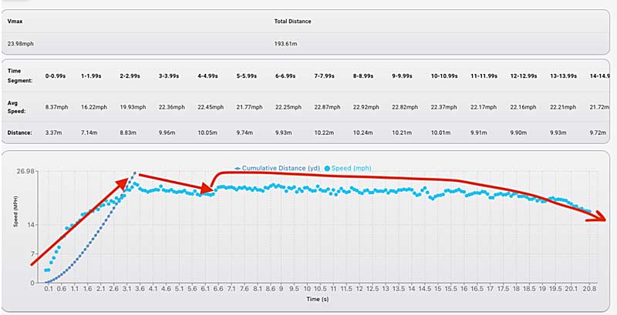Click the 9-9.99s time segment header
This screenshot has height=315, width=617.
point(402,75)
